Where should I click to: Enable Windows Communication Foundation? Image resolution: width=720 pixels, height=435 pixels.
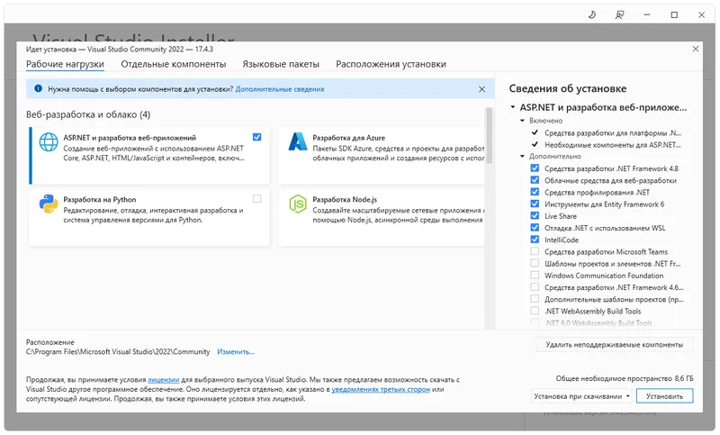coord(535,276)
